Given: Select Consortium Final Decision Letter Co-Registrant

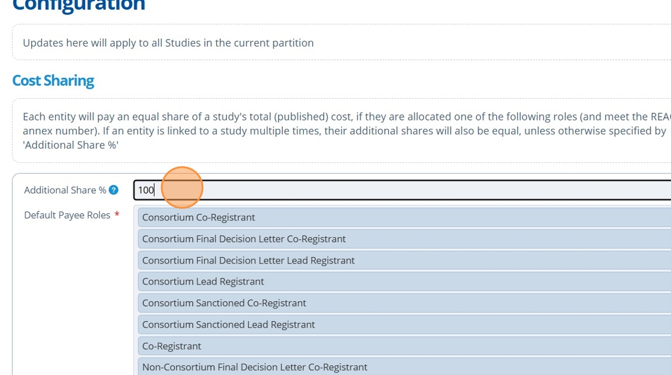Looking at the screenshot, I should [244, 239].
